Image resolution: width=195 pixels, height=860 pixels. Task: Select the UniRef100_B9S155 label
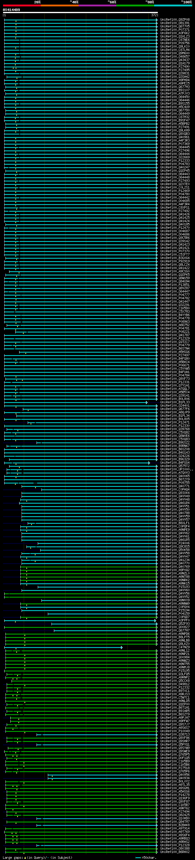coord(175,103)
